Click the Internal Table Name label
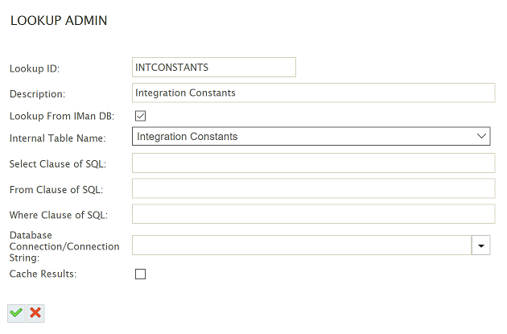 pyautogui.click(x=58, y=138)
